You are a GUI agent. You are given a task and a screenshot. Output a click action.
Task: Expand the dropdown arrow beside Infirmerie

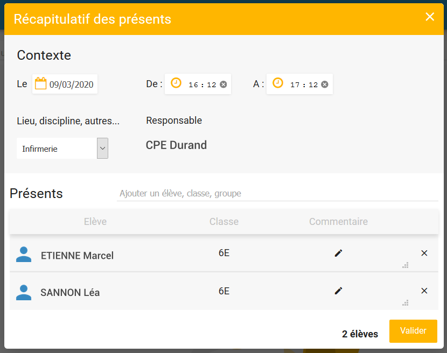pyautogui.click(x=103, y=149)
